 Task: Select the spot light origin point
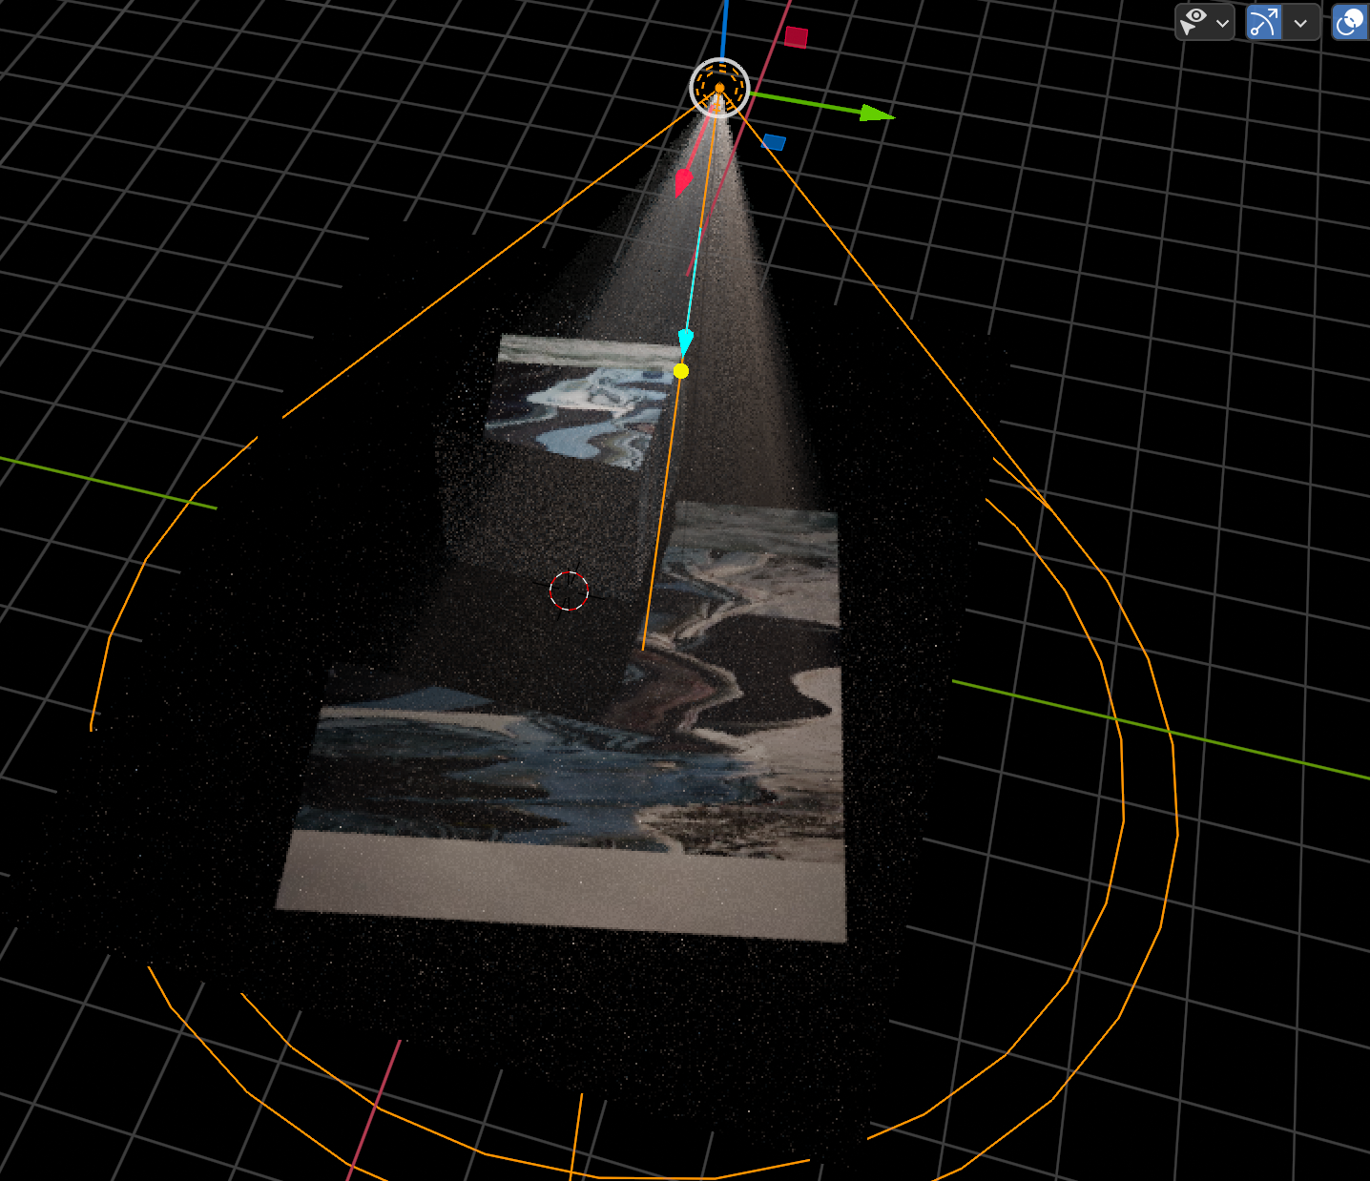pos(719,88)
